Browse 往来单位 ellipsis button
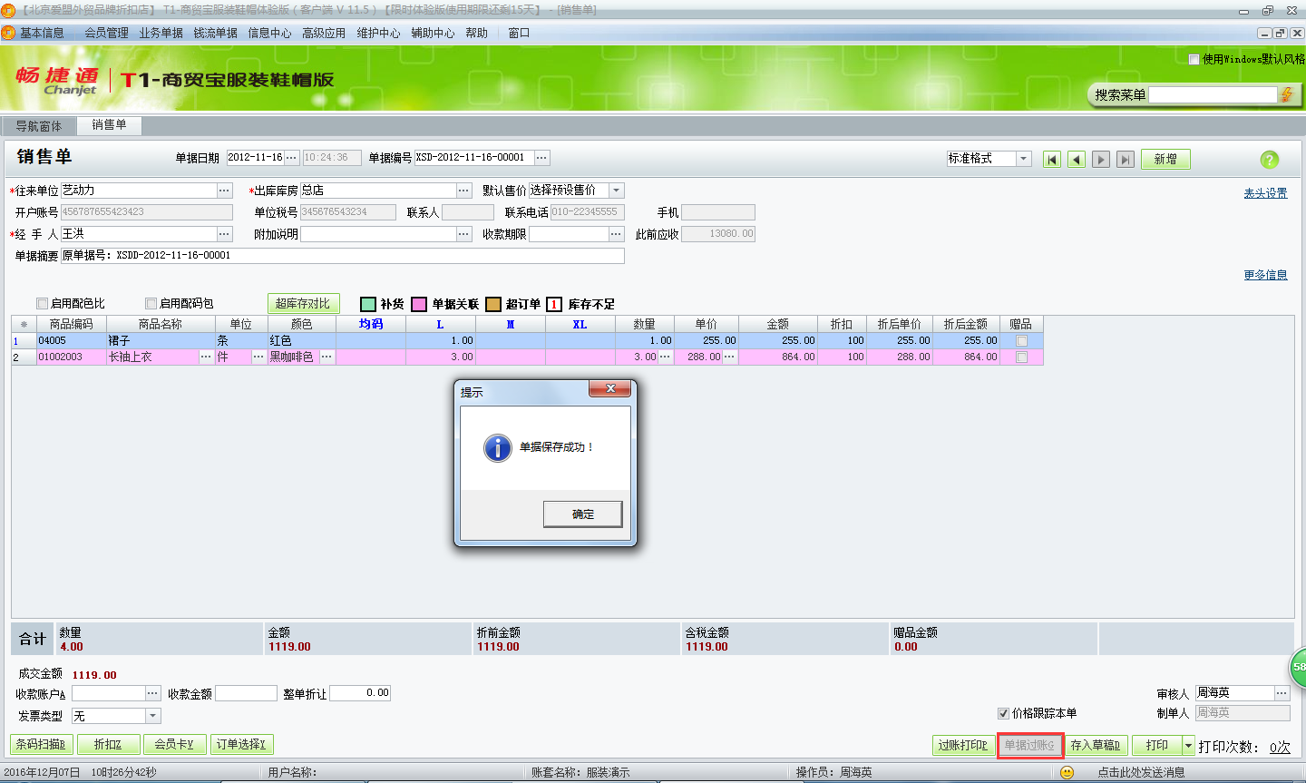 224,191
